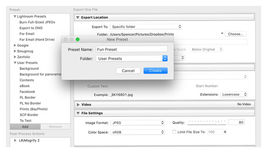Open folder history arrow beside Choose button
Viewport: 267px width, 153px height.
(222, 33)
